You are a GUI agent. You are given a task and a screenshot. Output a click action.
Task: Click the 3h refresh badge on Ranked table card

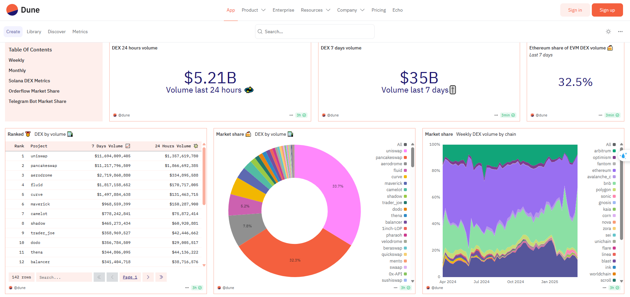pyautogui.click(x=197, y=288)
